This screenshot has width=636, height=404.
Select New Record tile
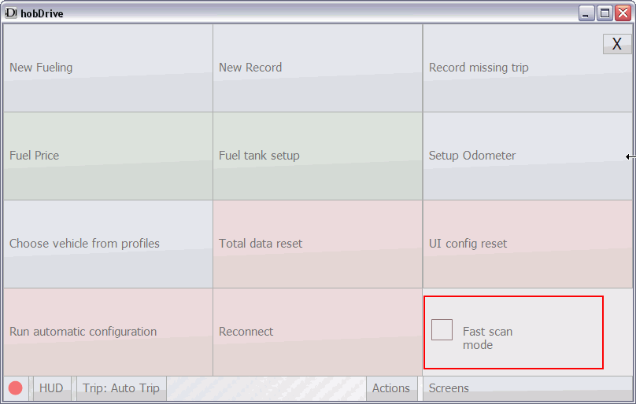pos(317,68)
